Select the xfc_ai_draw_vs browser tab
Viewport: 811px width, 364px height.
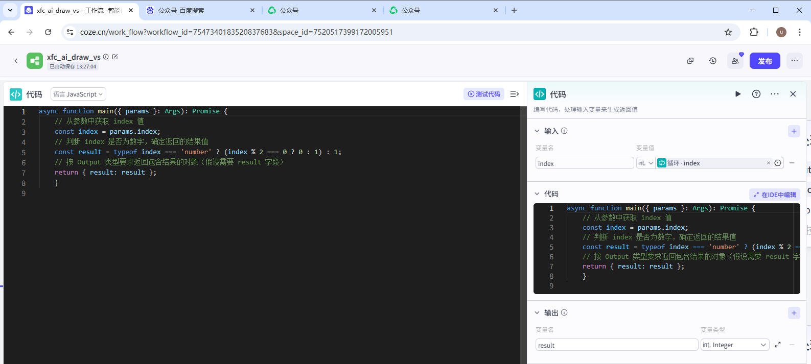79,10
